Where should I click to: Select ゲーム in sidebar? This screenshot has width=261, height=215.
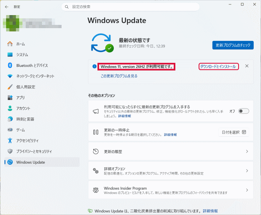(x=20, y=130)
